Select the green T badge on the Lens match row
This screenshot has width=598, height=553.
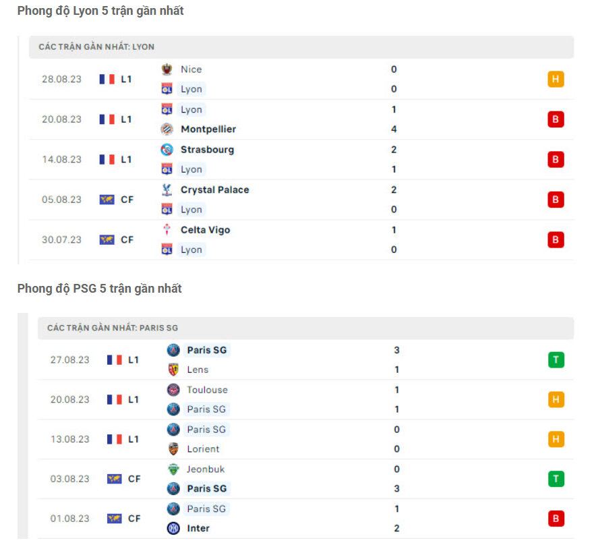pos(556,359)
